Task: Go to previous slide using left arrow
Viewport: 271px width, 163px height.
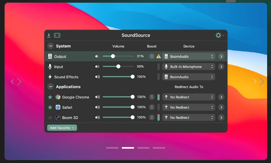Action: (12, 81)
